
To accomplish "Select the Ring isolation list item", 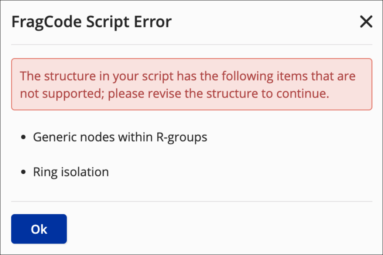I will [x=71, y=172].
